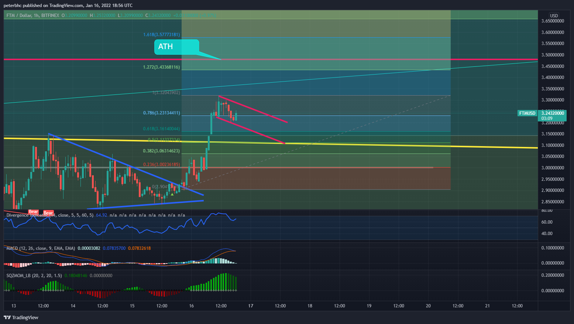
Task: Click the MACD line value 0.07835700
Action: coord(114,248)
